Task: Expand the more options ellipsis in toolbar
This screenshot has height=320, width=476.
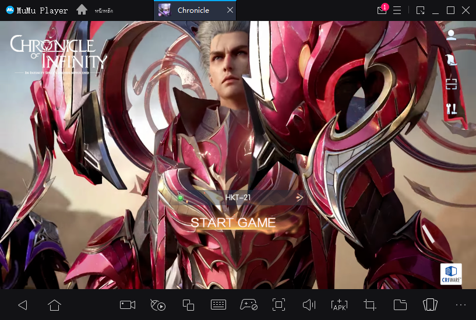Action: [461, 305]
